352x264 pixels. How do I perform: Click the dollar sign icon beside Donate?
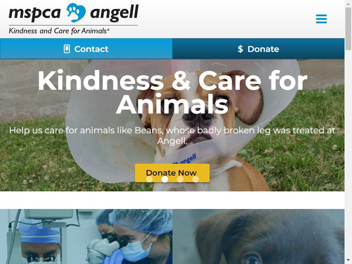240,49
